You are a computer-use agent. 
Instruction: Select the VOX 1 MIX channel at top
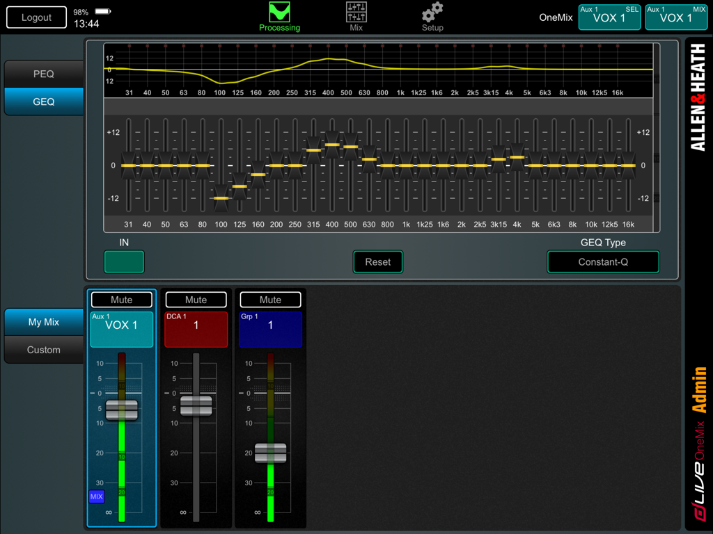[x=676, y=17]
